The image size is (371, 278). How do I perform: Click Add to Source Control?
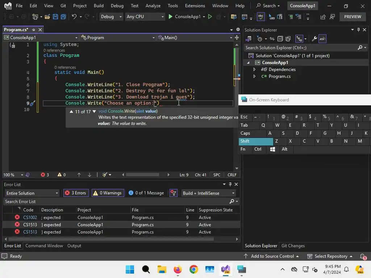(x=271, y=256)
